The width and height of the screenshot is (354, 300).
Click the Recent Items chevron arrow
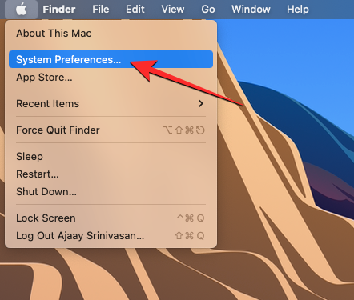click(x=201, y=103)
